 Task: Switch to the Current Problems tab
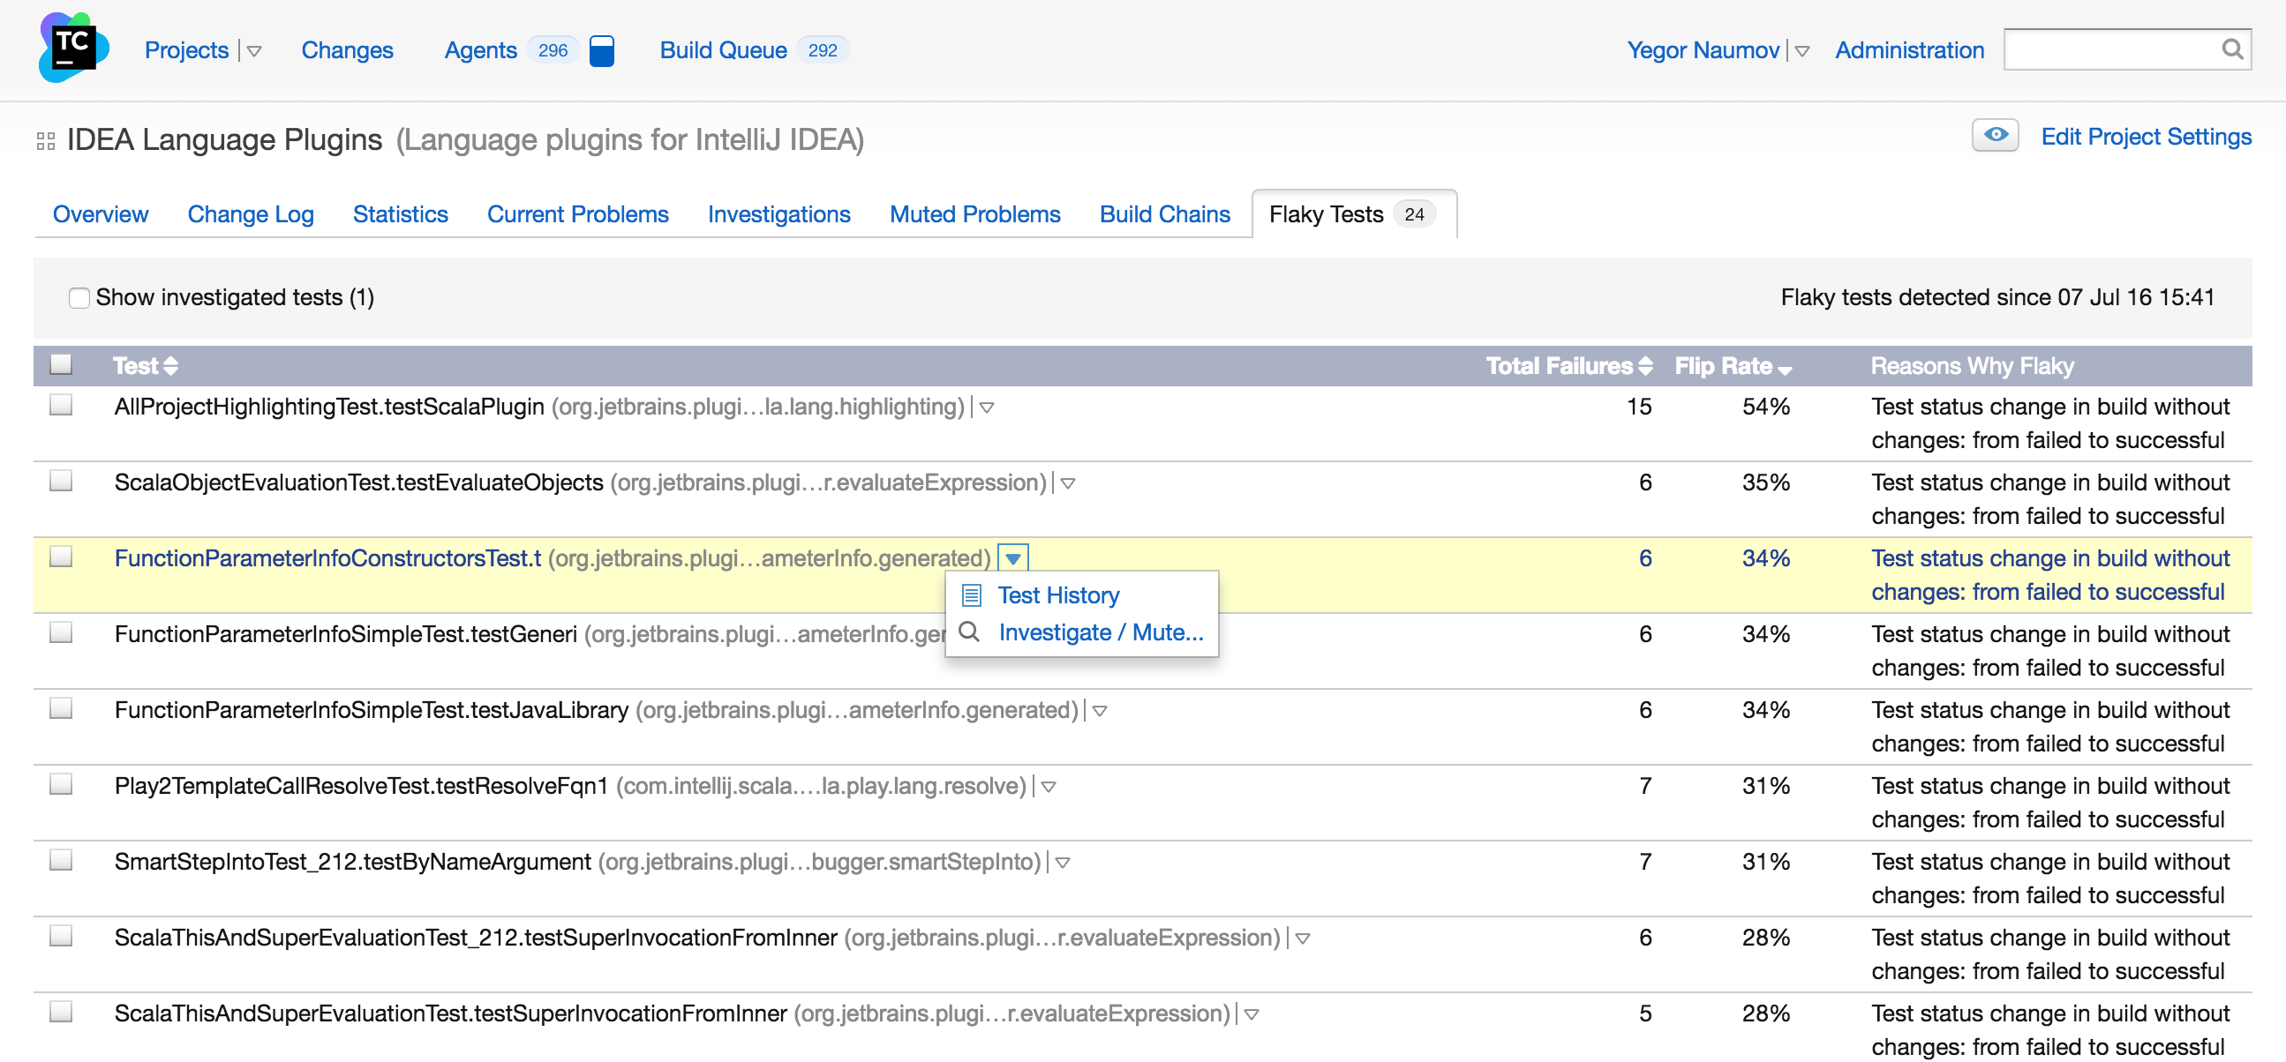(x=577, y=213)
